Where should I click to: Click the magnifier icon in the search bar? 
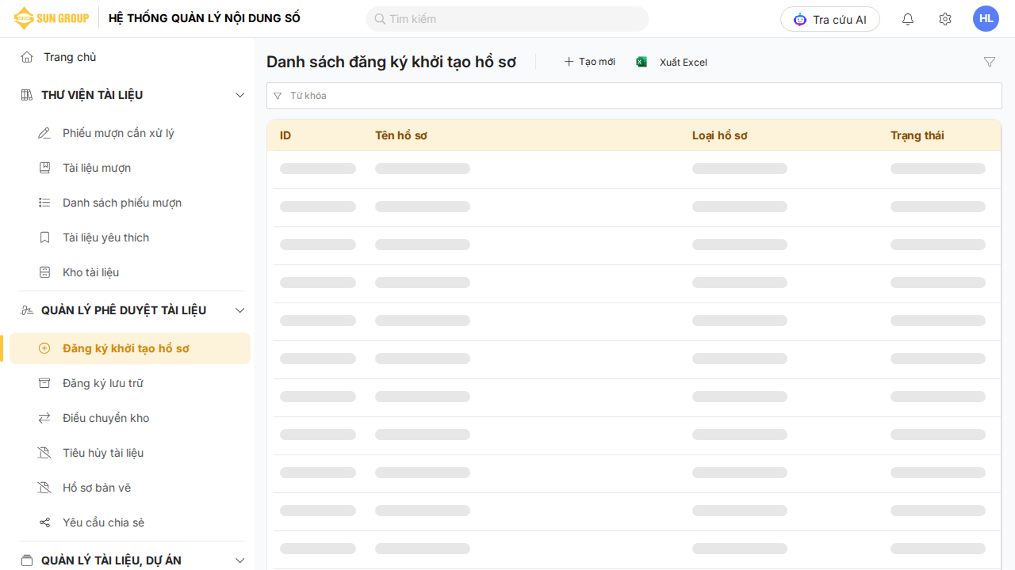click(x=380, y=19)
